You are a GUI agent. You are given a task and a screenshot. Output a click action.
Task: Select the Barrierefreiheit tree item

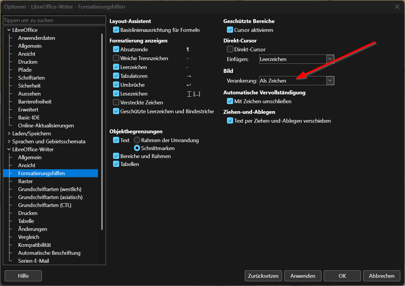35,102
